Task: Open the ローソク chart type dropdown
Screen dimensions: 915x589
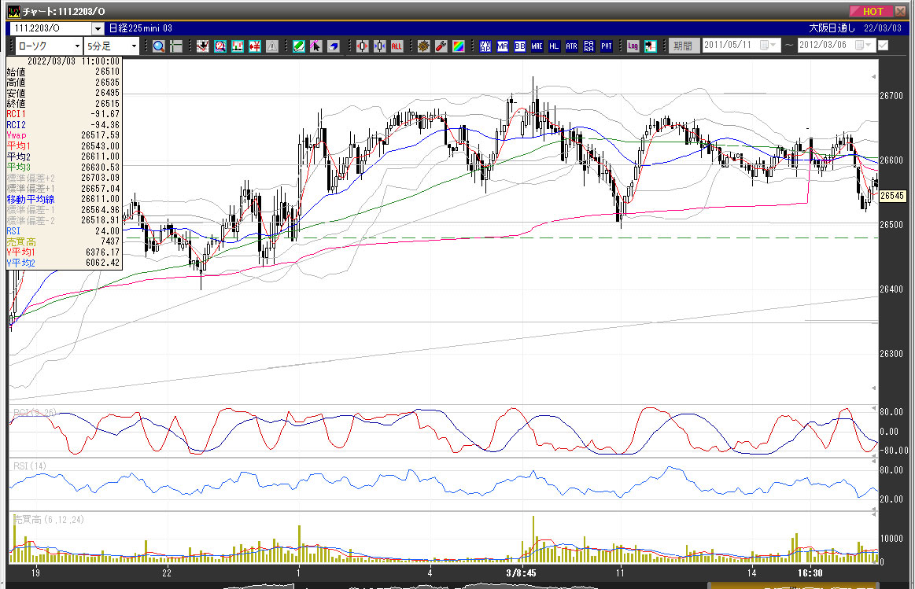Action: (x=77, y=46)
